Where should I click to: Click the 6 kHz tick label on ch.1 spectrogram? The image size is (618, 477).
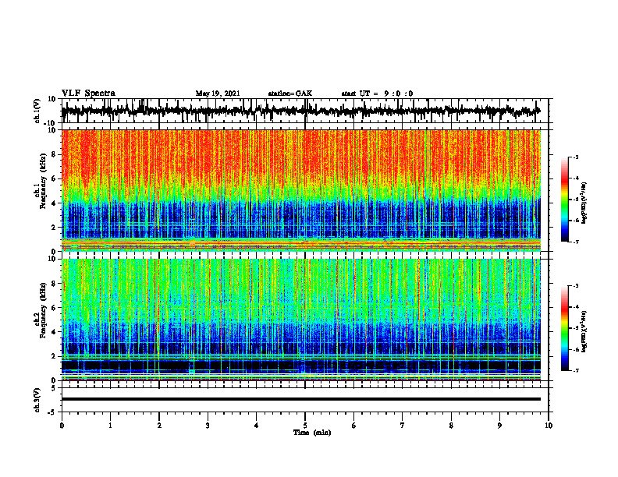[x=54, y=178]
